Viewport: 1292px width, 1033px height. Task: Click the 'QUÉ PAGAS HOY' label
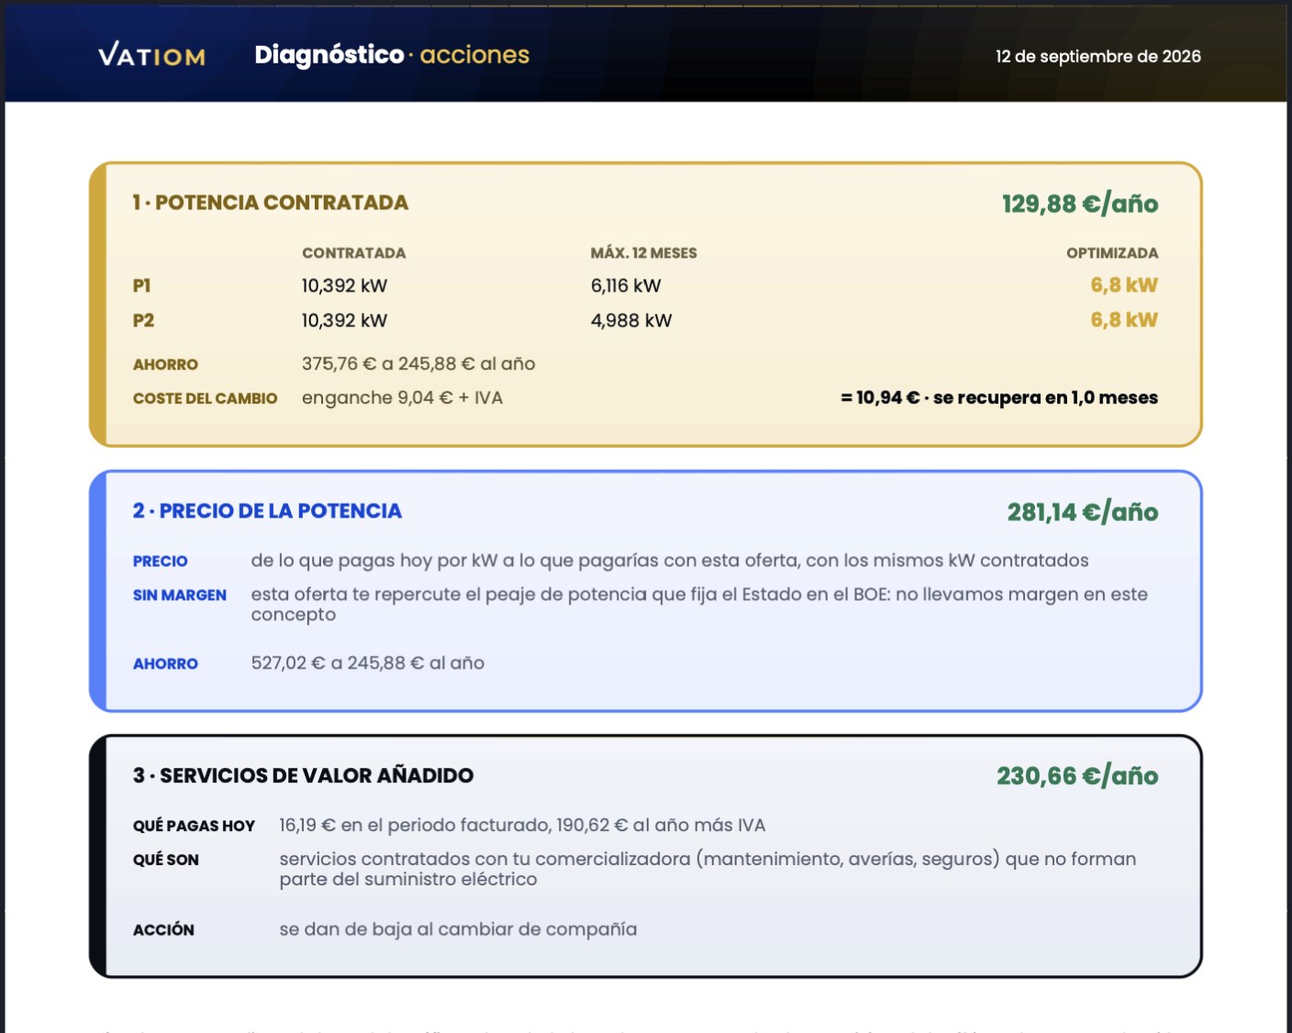(194, 827)
